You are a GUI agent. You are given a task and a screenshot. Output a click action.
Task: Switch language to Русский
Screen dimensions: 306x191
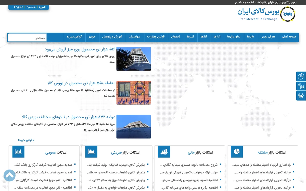tap(31, 7)
